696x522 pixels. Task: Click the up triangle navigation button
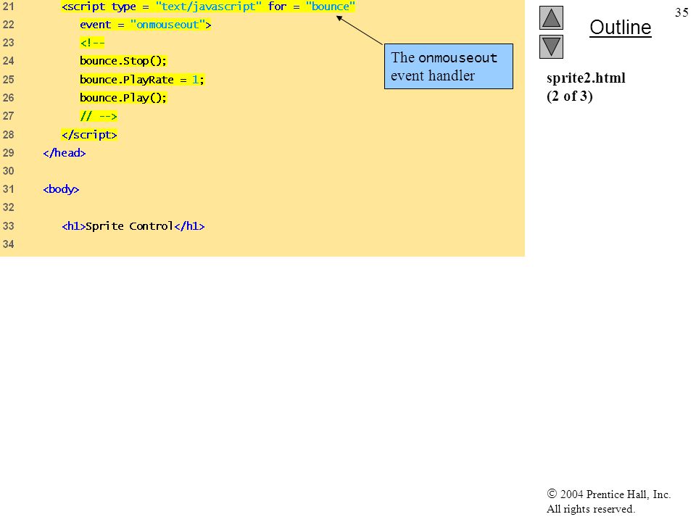(551, 17)
